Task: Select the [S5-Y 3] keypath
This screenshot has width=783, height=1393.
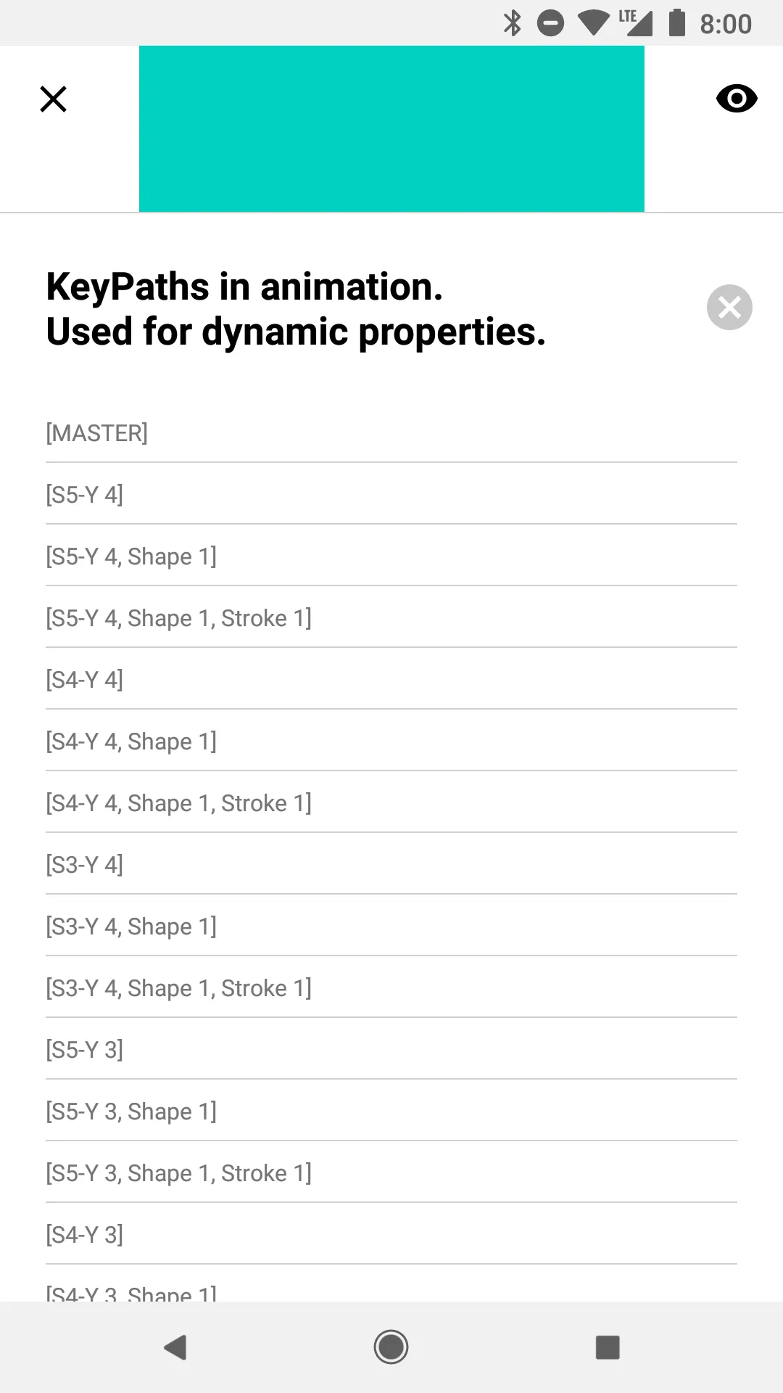Action: click(x=391, y=1049)
